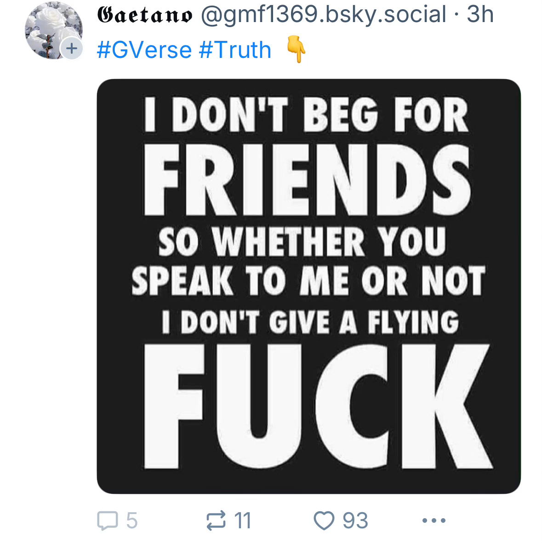Repost this post using the arrows icon

coord(216,520)
